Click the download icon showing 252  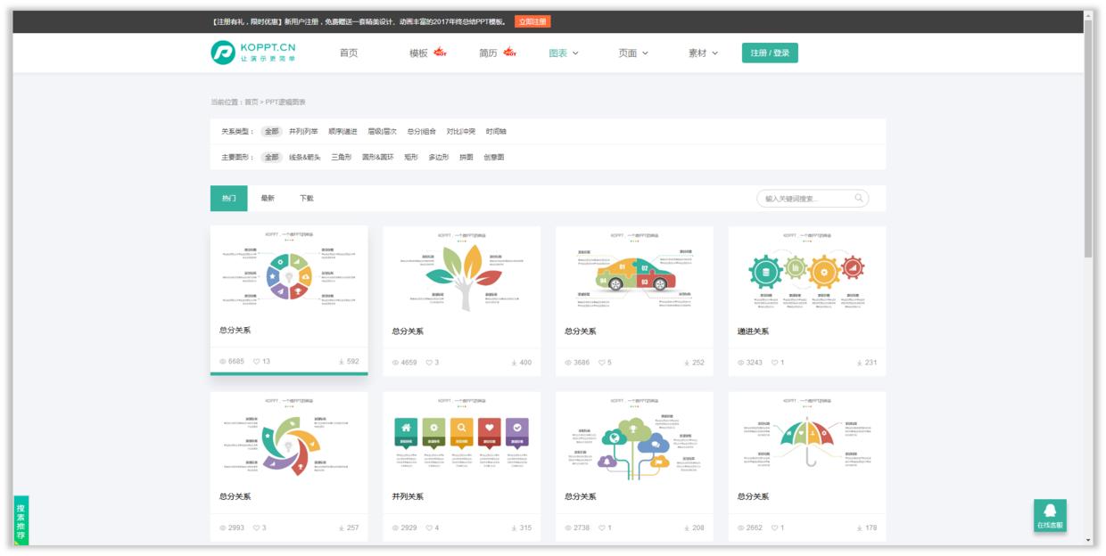click(x=687, y=363)
